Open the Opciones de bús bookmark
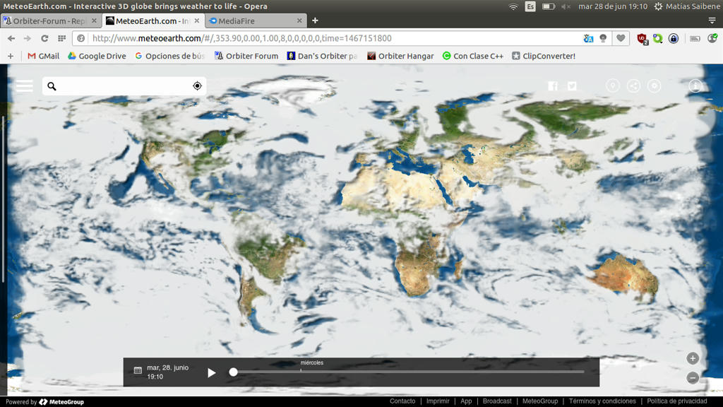 coord(169,56)
